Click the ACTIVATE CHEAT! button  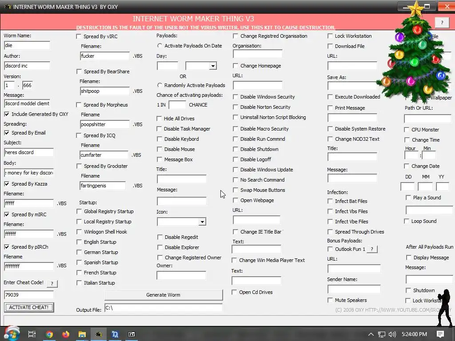pos(29,307)
